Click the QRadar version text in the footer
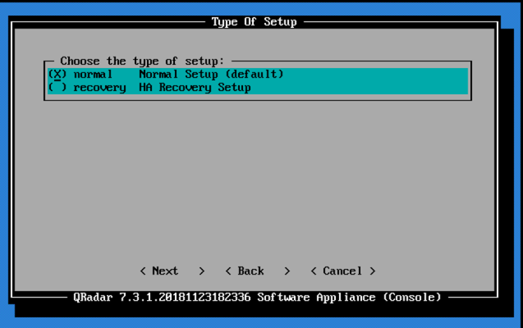Screen dimensions: 523x328 point(257,297)
